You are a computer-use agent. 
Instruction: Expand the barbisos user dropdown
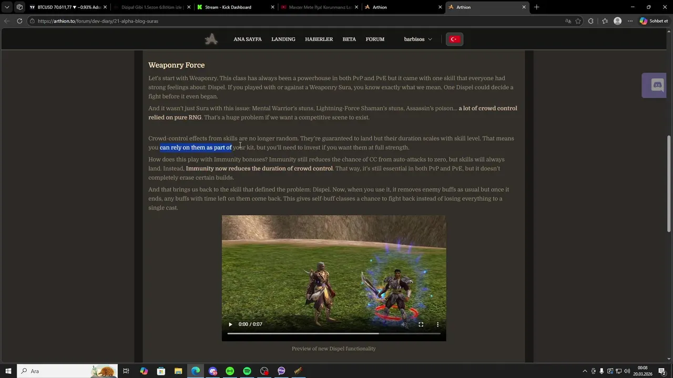(418, 39)
